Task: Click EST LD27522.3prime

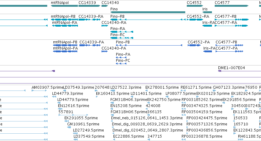Action: 126,87
